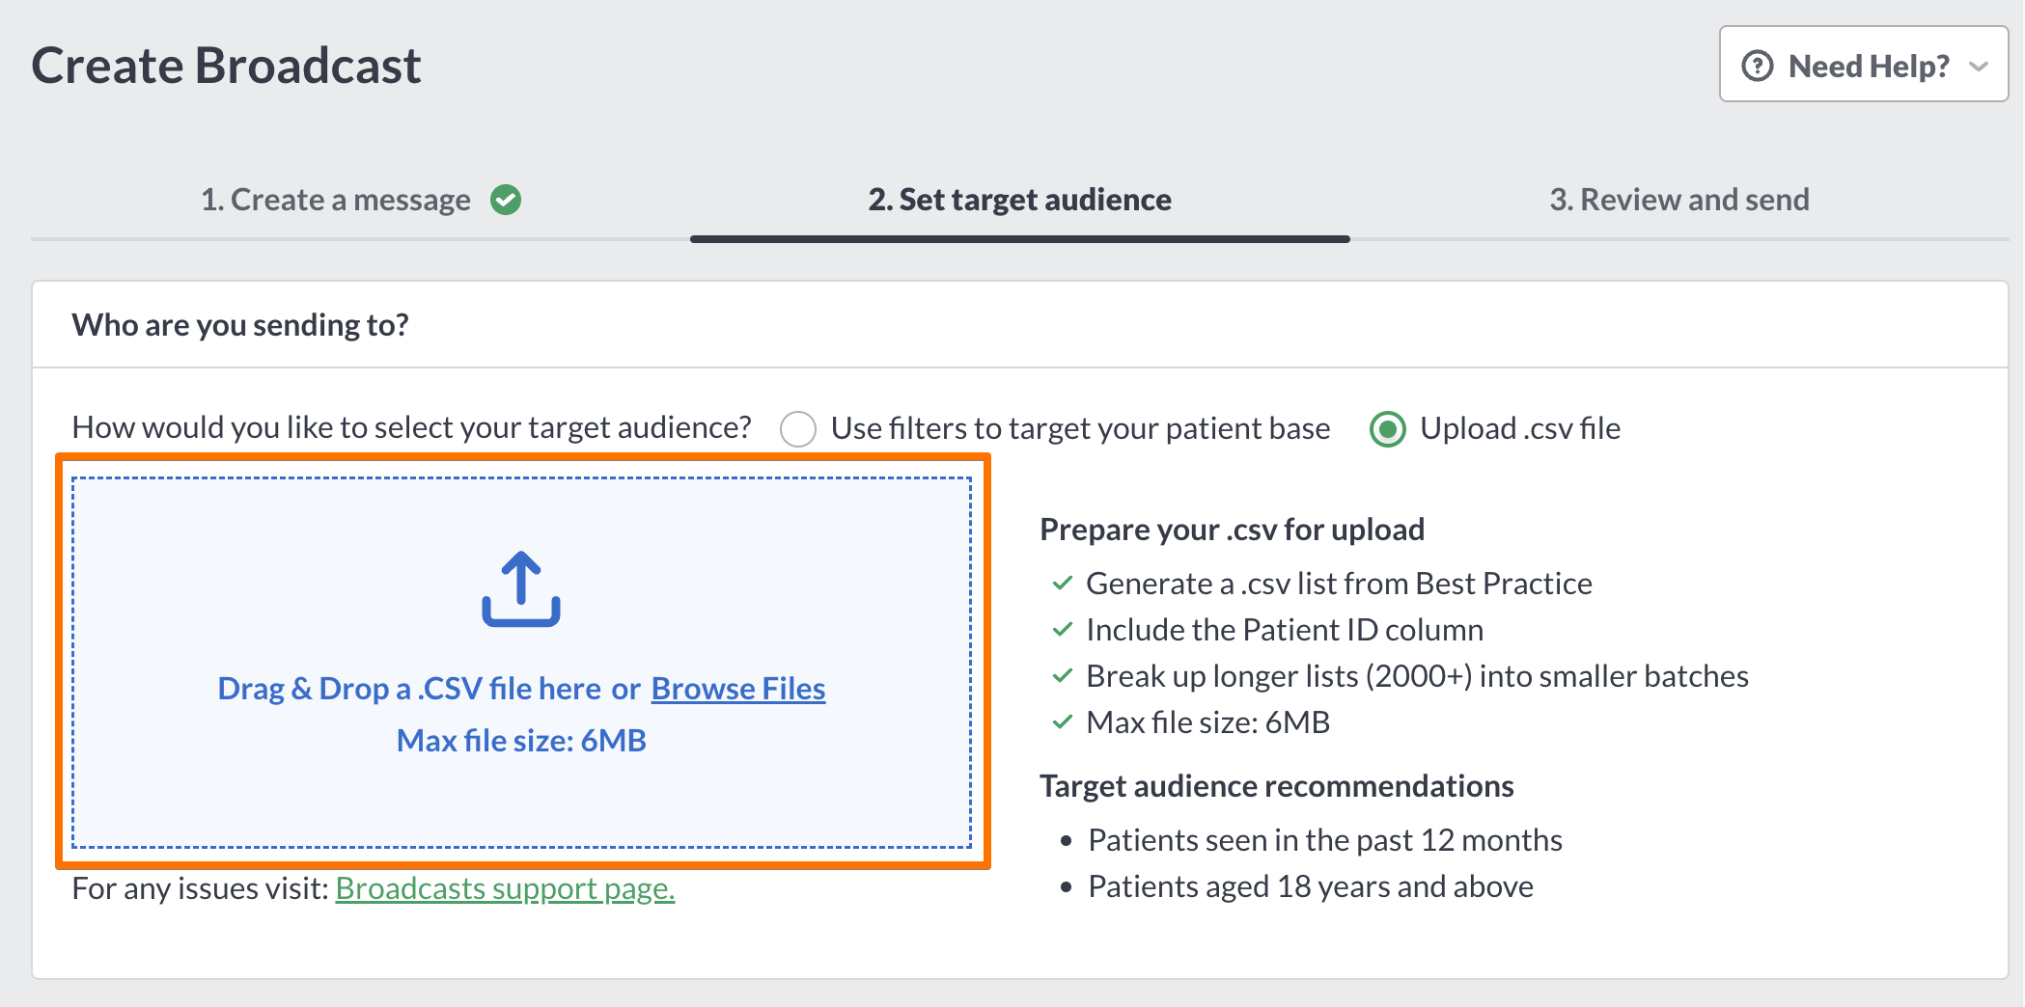Click checkmark beside Include the Patient ID column
This screenshot has width=2025, height=1007.
coord(1062,630)
